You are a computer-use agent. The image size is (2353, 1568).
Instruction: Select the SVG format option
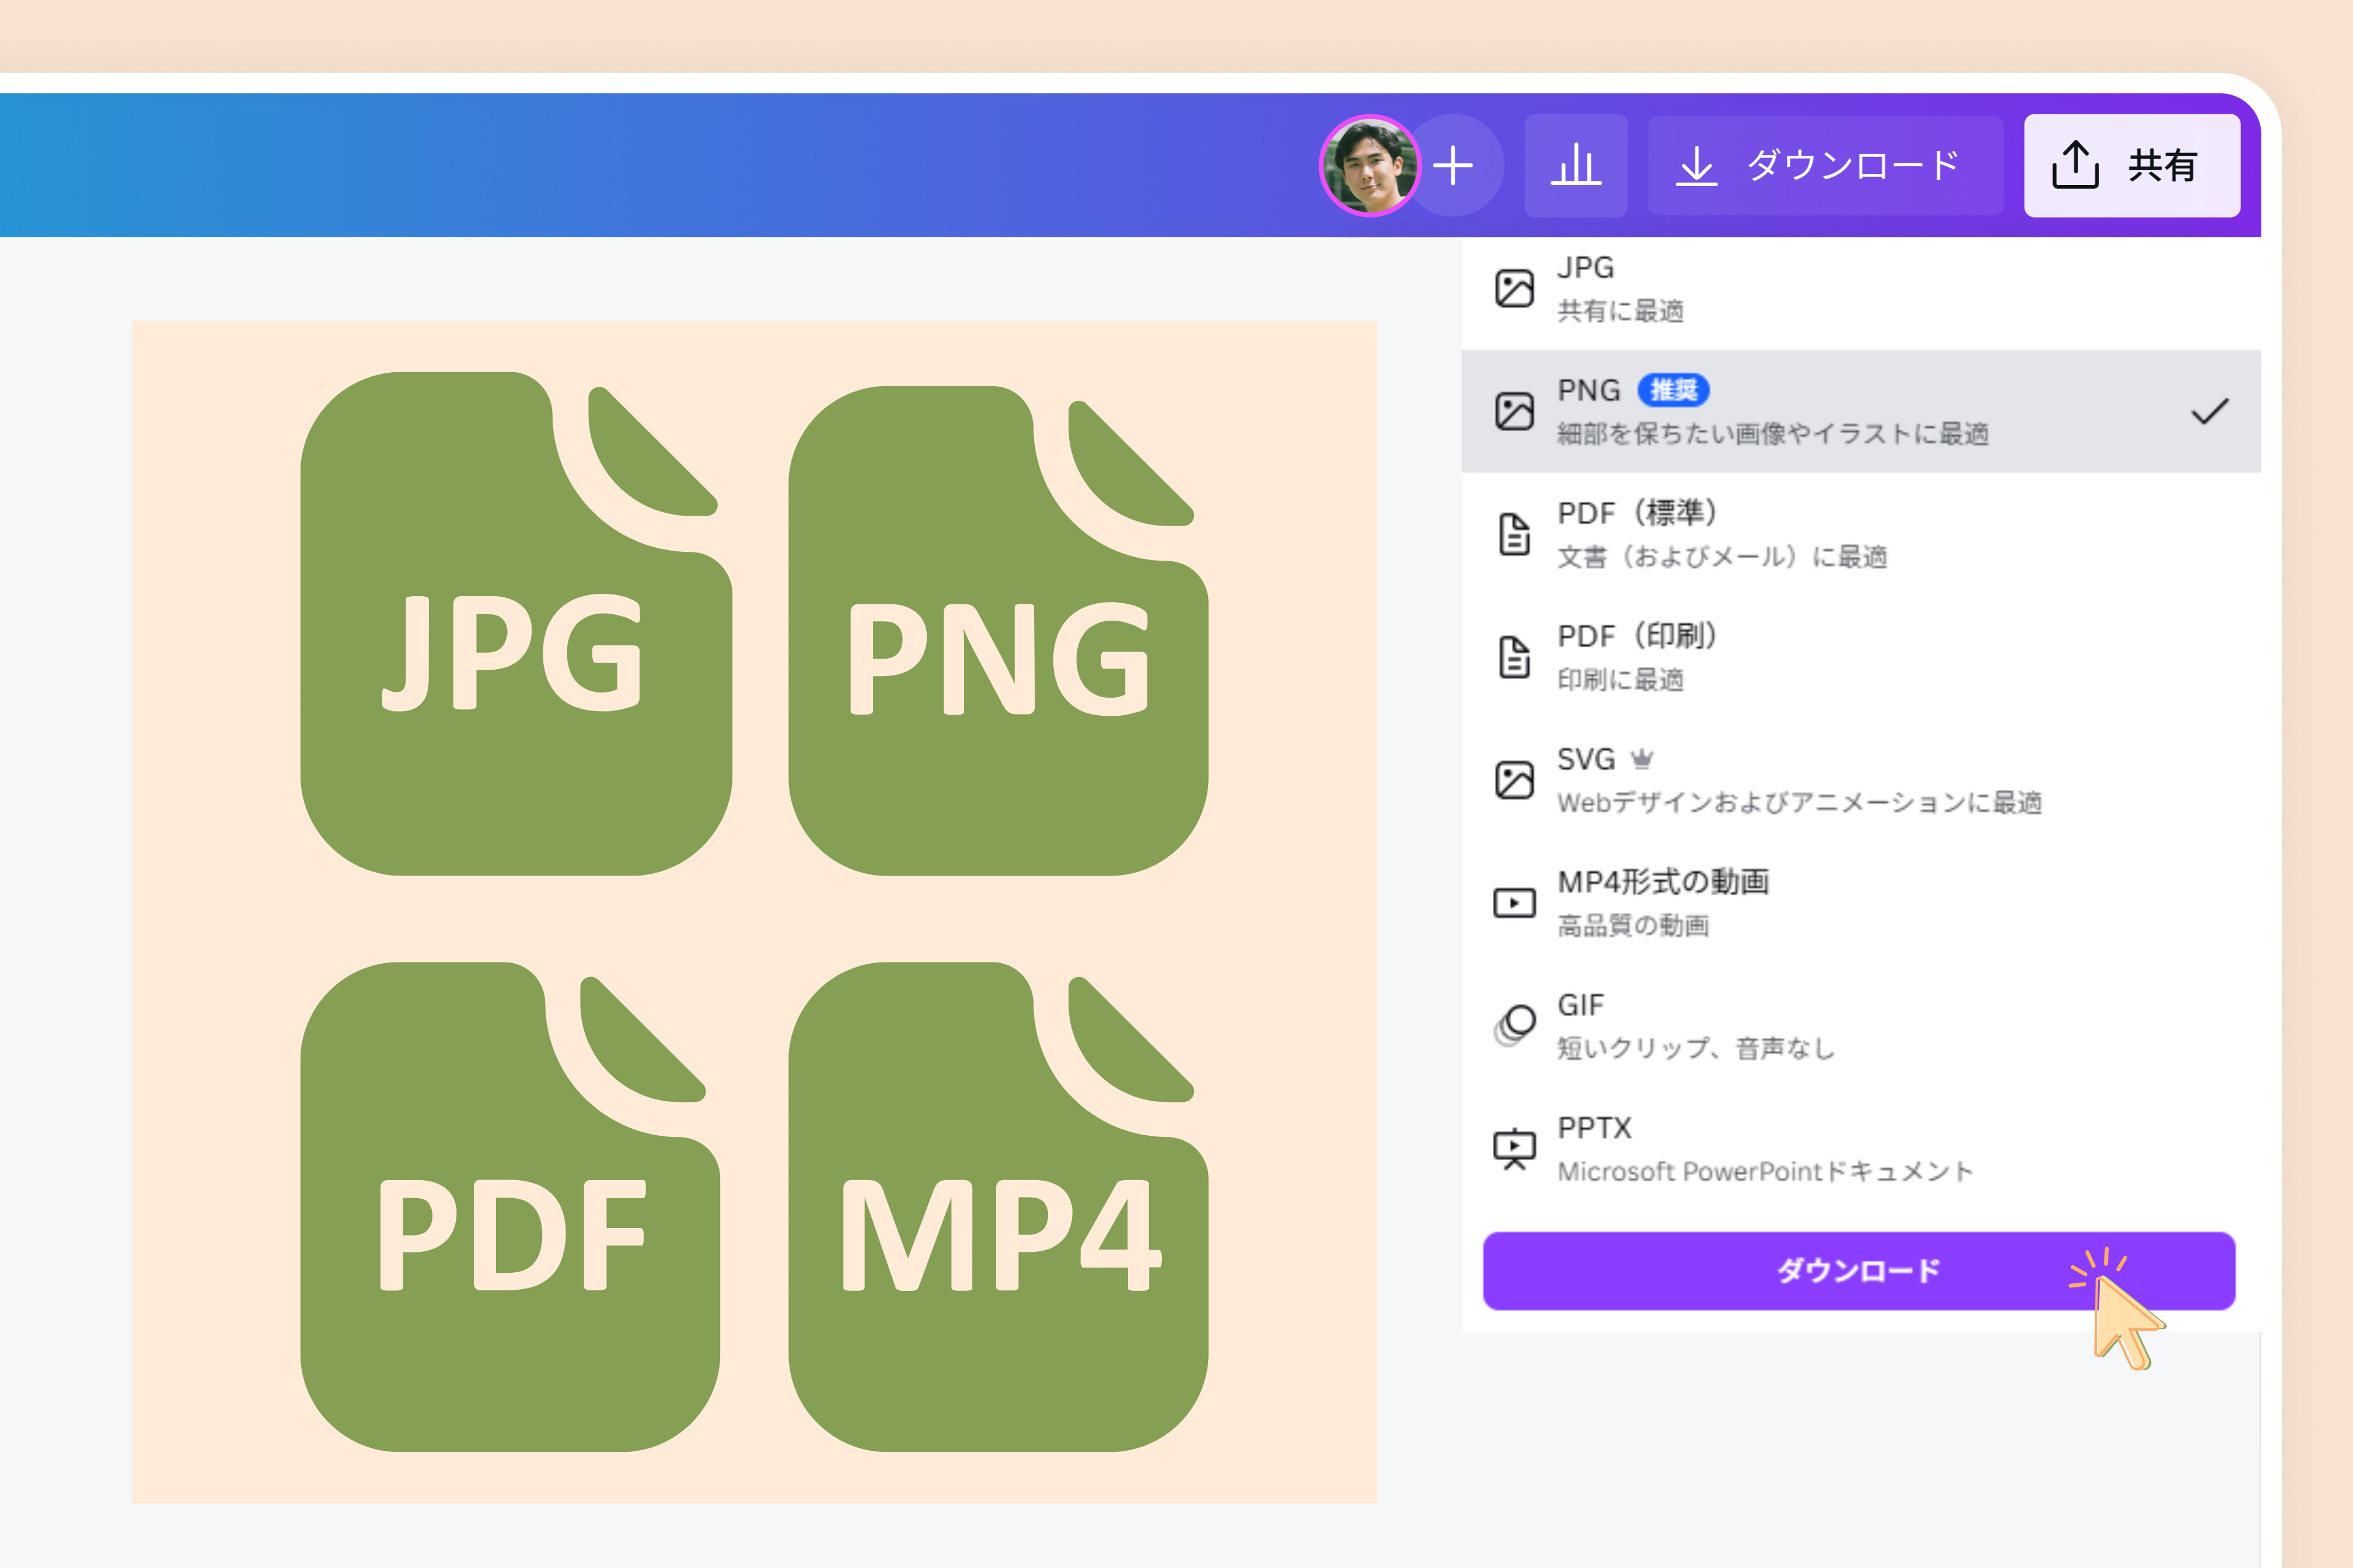pos(1861,780)
